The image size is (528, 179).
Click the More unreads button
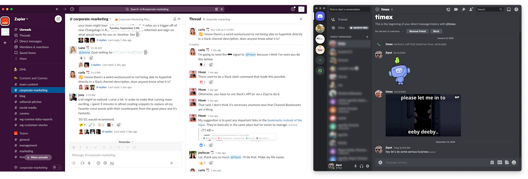point(38,157)
